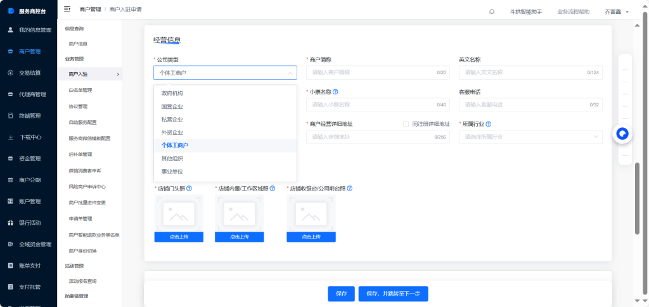Open 自助服务配置 in the submenu
Screen dimensions: 649x307
tap(83, 122)
